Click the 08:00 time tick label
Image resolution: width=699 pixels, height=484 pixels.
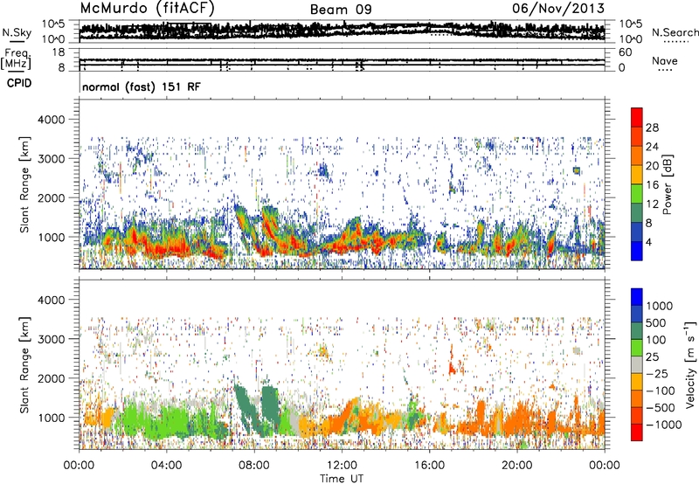click(254, 466)
